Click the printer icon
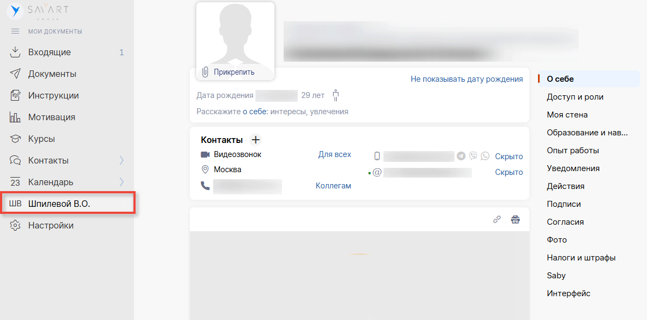The height and width of the screenshot is (320, 647). tap(515, 219)
